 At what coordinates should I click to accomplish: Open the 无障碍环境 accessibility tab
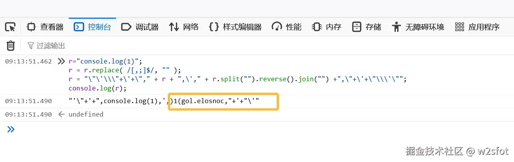[418, 27]
